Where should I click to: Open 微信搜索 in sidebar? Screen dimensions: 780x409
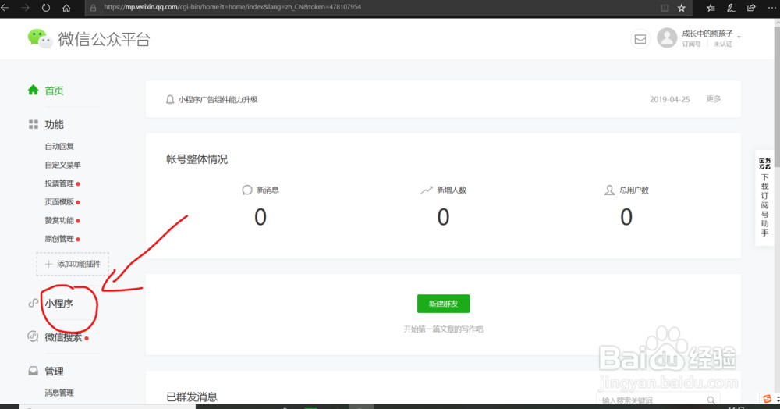[x=63, y=337]
